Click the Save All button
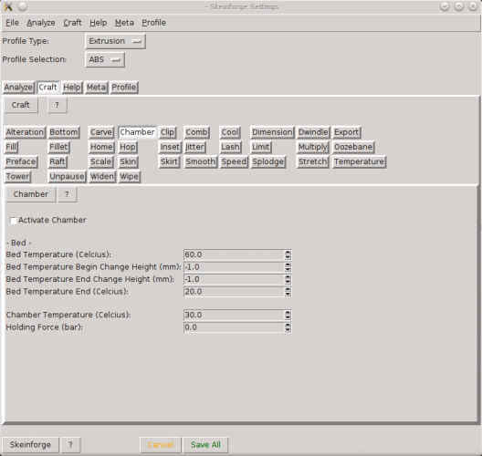Screen dimensions: 482x456 coord(205,445)
